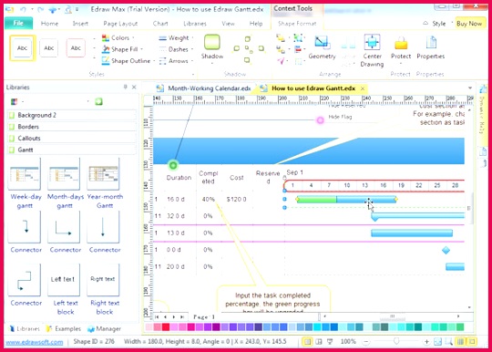Apply the red-bordered Abc style preset
Image resolution: width=492 pixels, height=352 pixels.
[x=76, y=48]
